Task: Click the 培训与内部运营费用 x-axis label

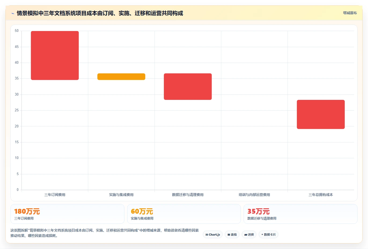Action: [x=254, y=195]
